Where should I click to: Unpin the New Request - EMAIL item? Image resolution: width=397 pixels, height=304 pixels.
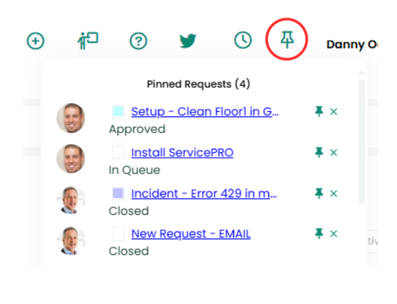(318, 233)
